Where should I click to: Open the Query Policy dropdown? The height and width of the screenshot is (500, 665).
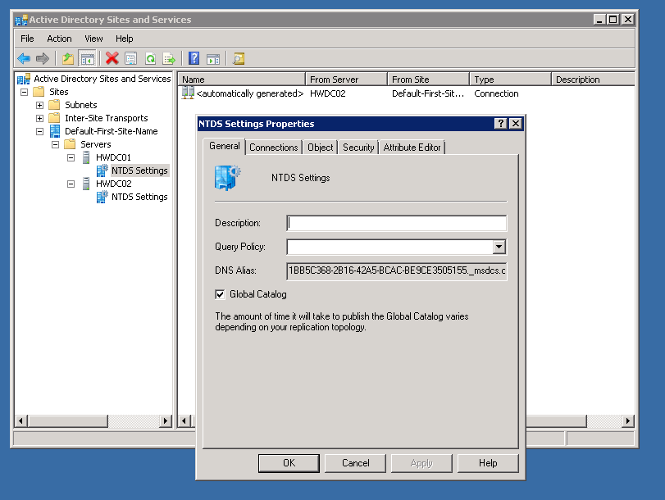point(499,247)
